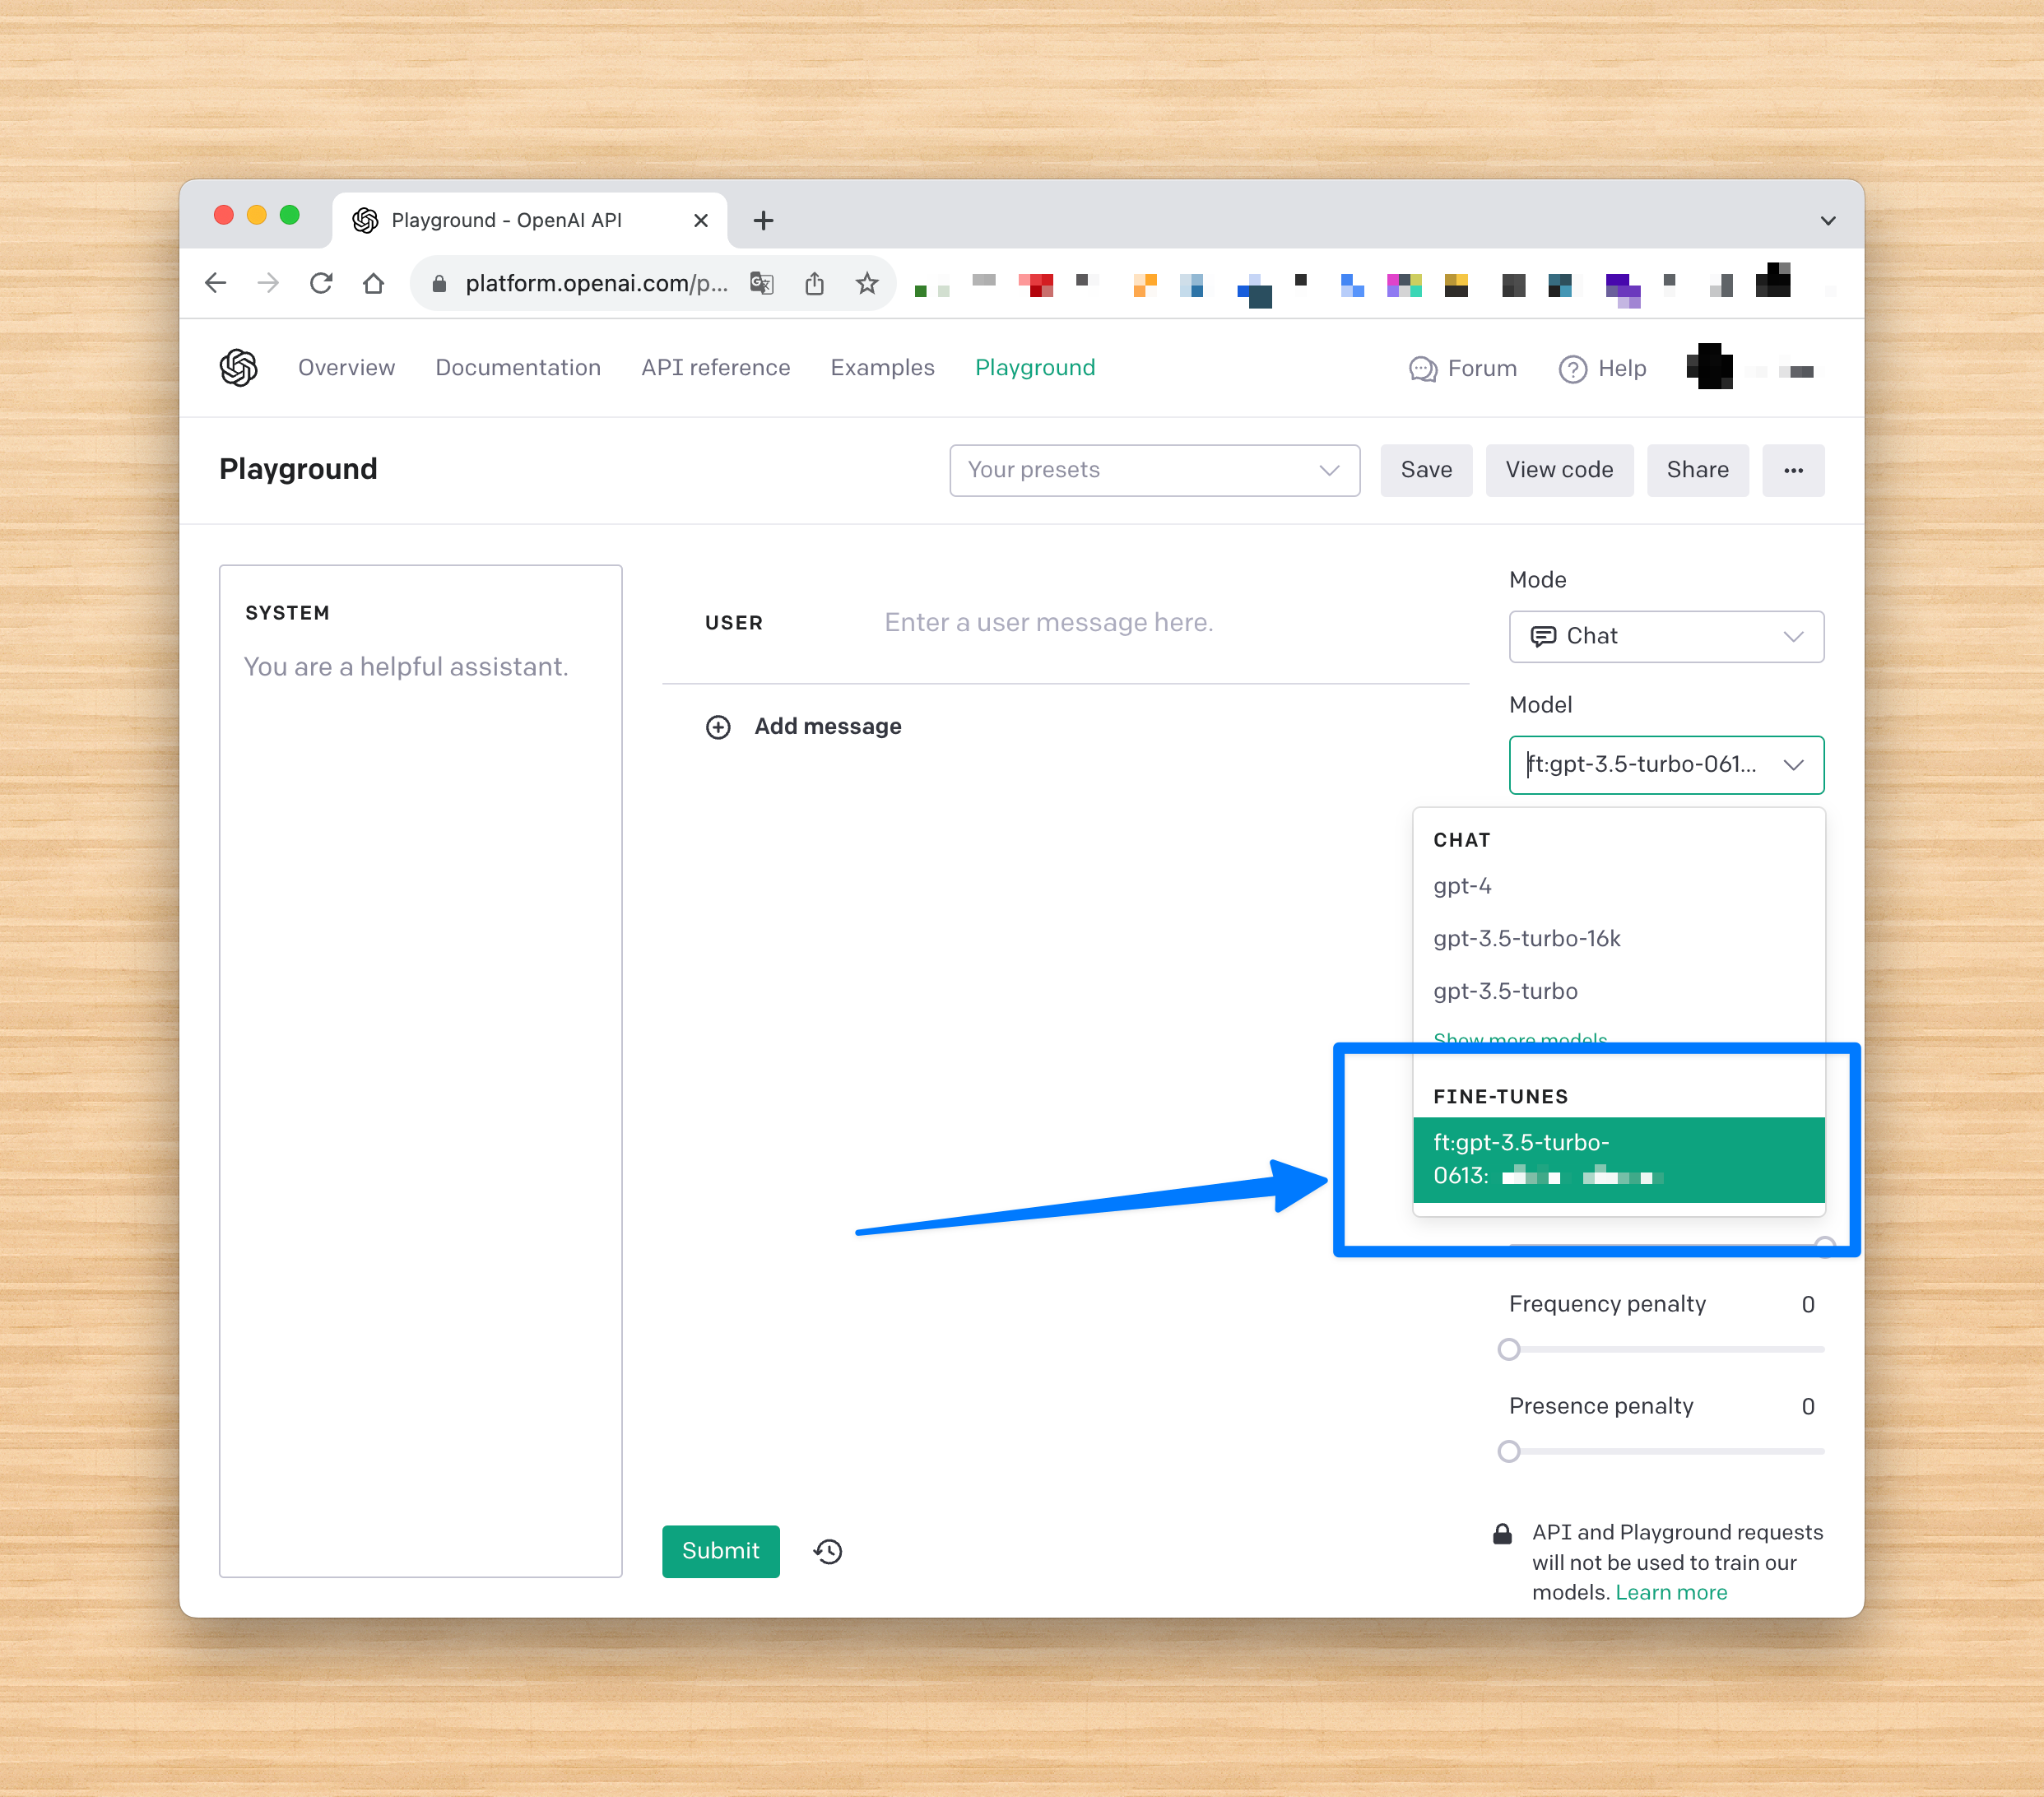Click the browser home icon

(373, 283)
